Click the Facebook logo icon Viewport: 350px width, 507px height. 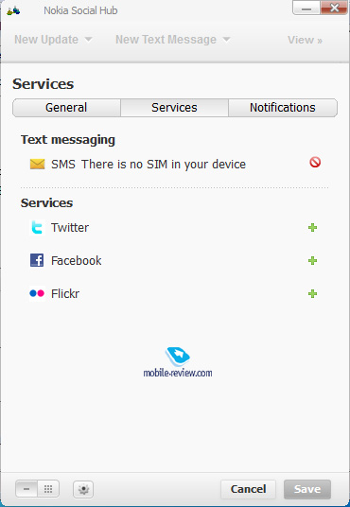(37, 260)
